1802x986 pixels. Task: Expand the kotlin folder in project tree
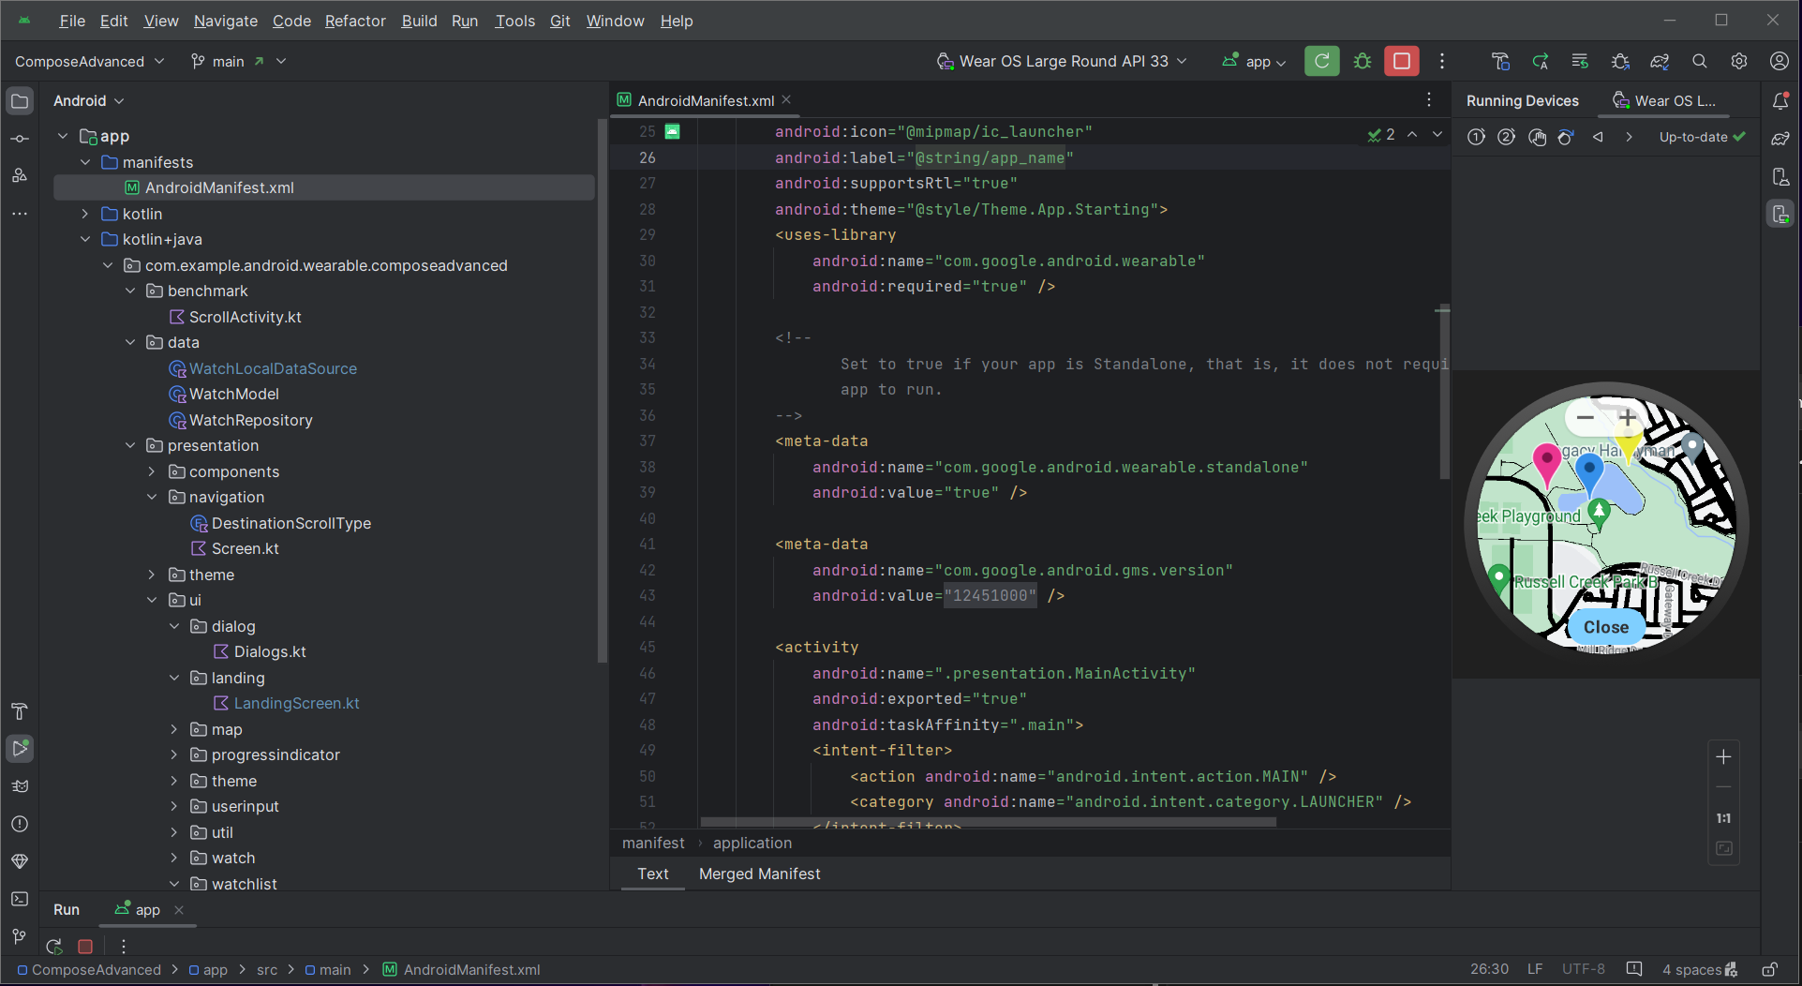click(85, 214)
